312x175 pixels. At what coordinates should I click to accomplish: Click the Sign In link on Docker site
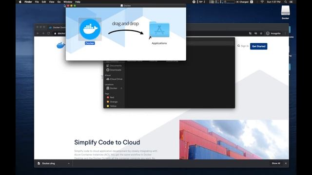coord(245,46)
